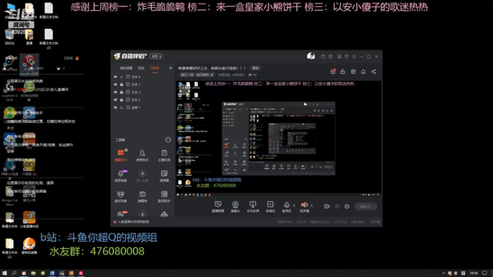Click the filter icon in the title bar
The width and height of the screenshot is (493, 277).
(x=346, y=57)
